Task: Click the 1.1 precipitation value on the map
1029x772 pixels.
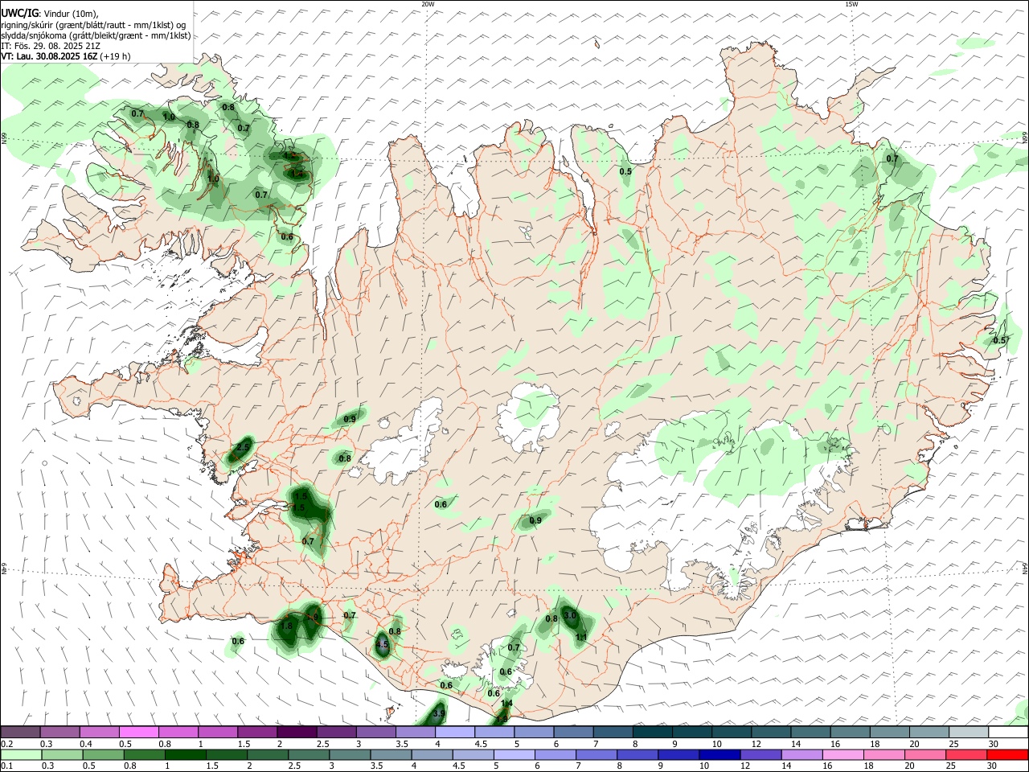Action: coord(582,637)
